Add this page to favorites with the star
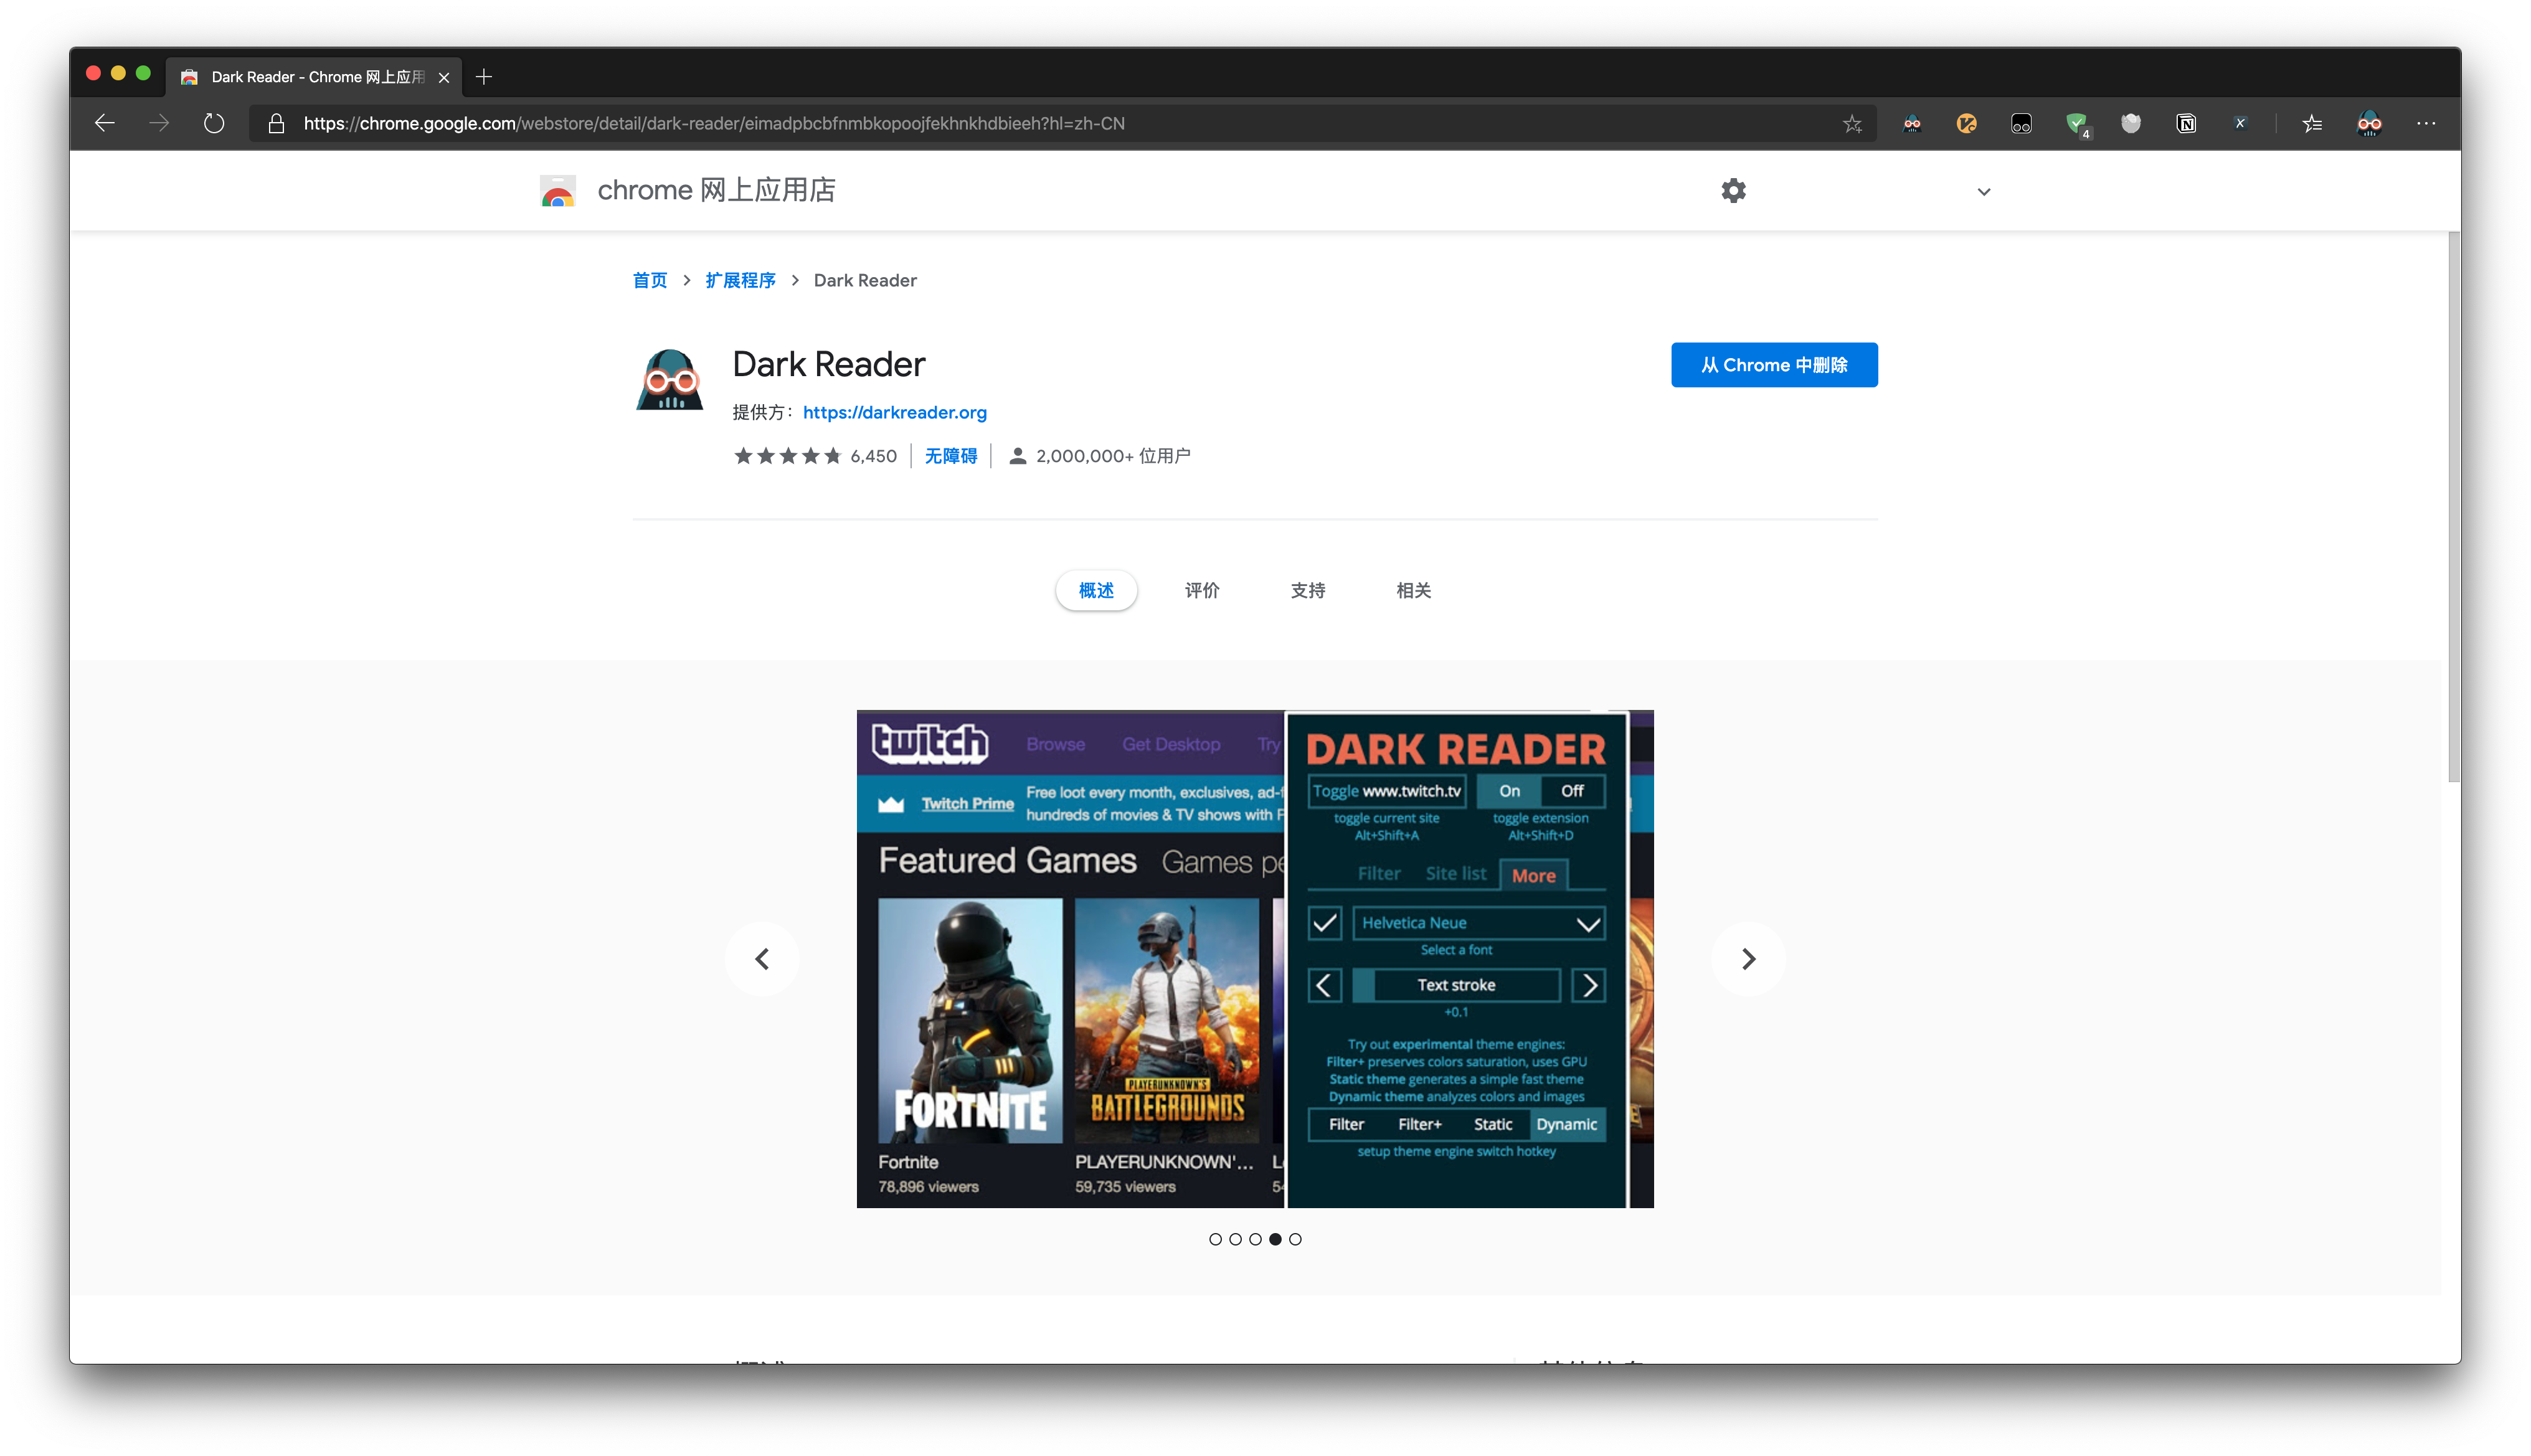The width and height of the screenshot is (2531, 1456). (x=1852, y=124)
